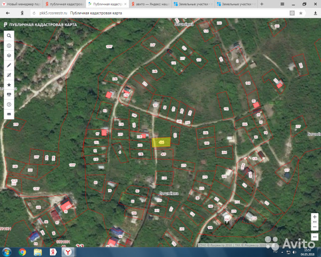321x257 pixels.
Task: Select the ruler measurement tool
Action: [9, 75]
